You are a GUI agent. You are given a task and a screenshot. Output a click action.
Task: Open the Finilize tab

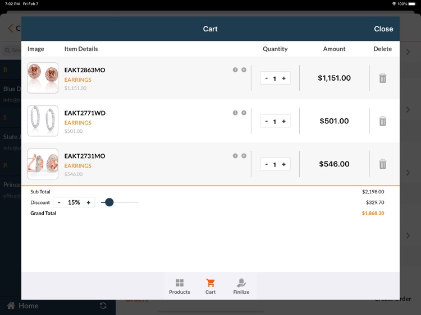(x=241, y=286)
